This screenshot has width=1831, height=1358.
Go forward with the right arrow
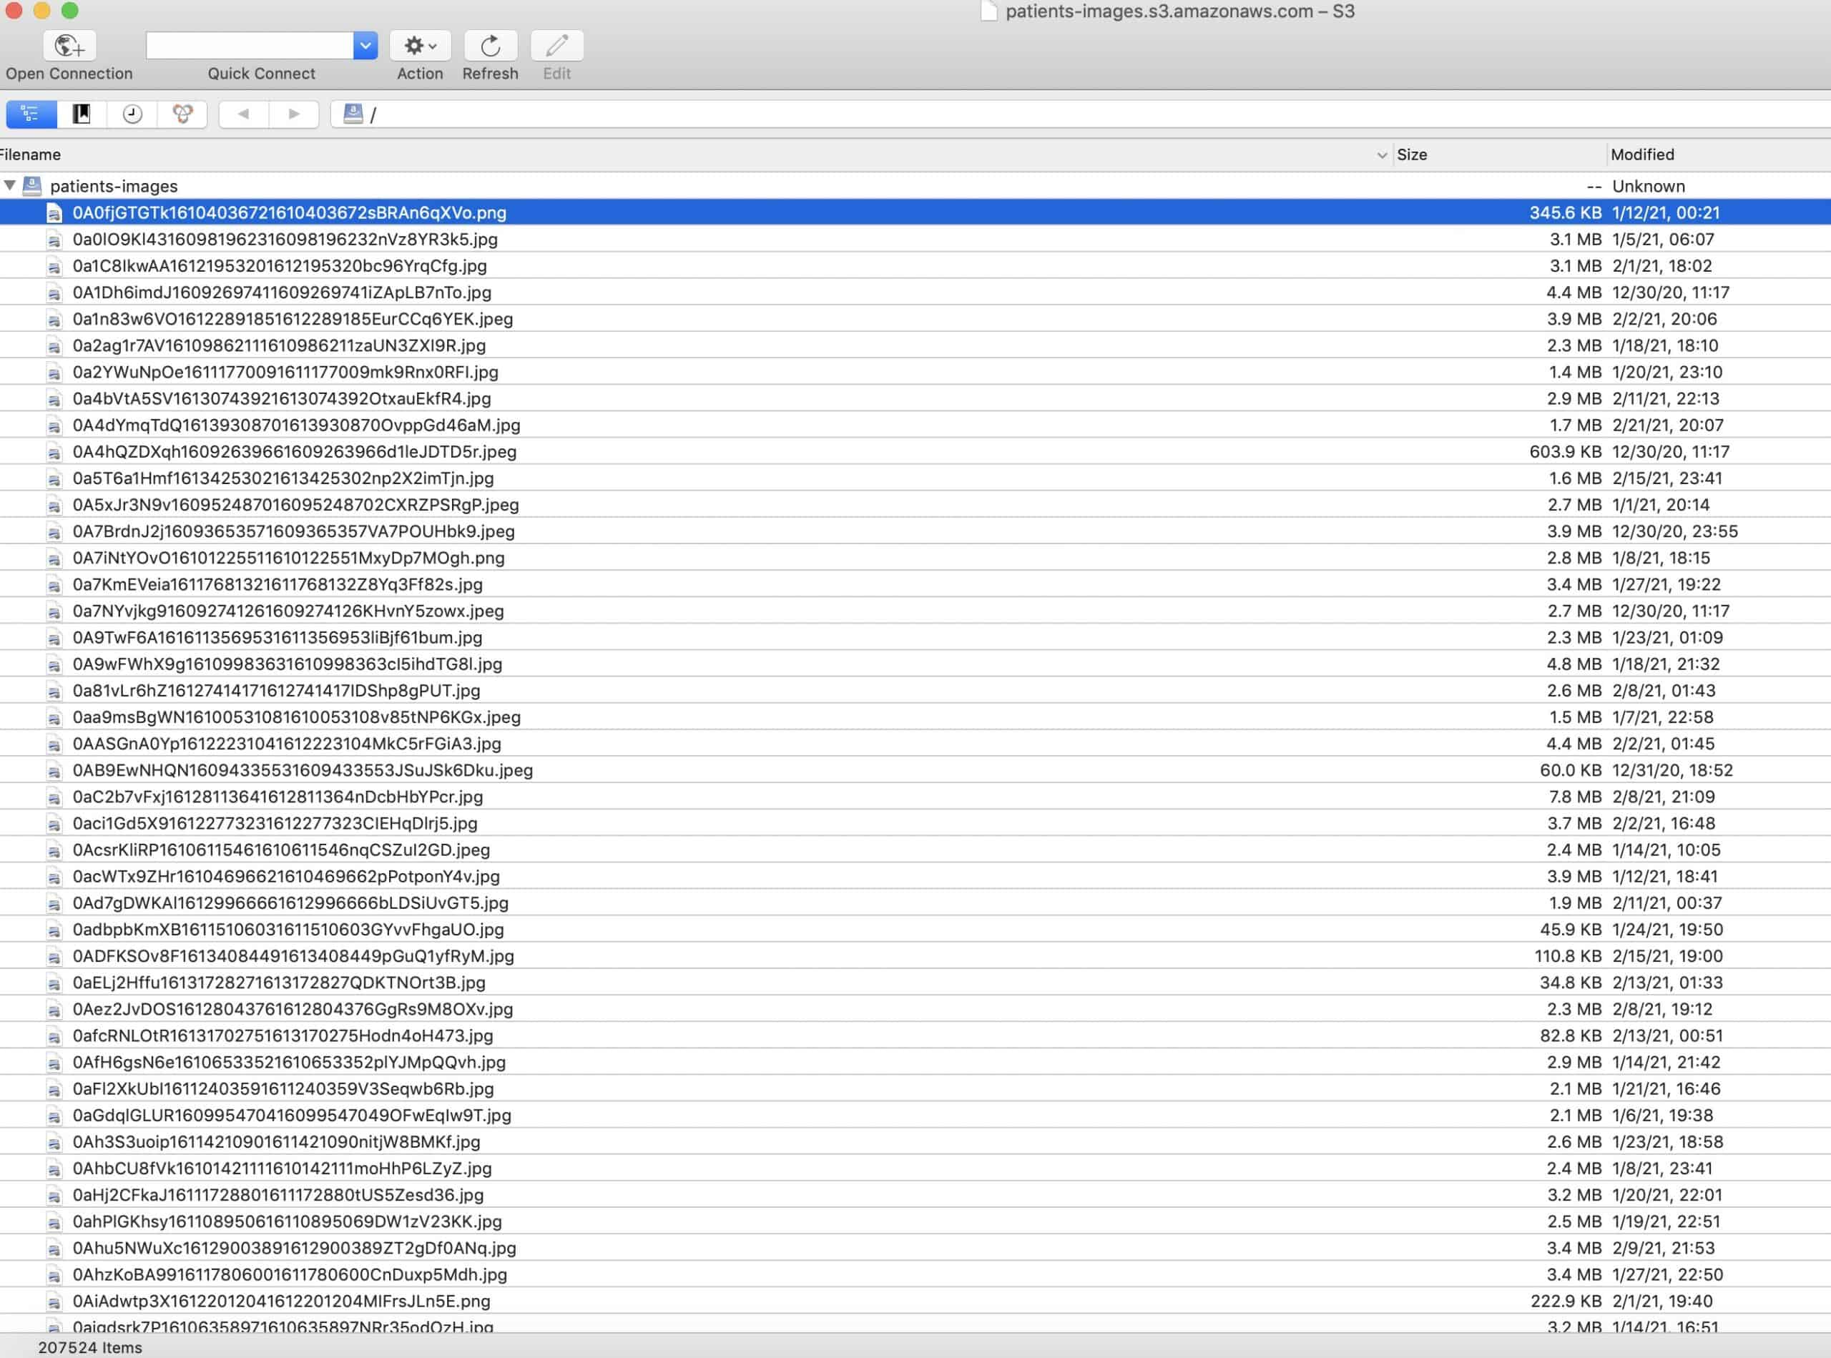tap(293, 114)
